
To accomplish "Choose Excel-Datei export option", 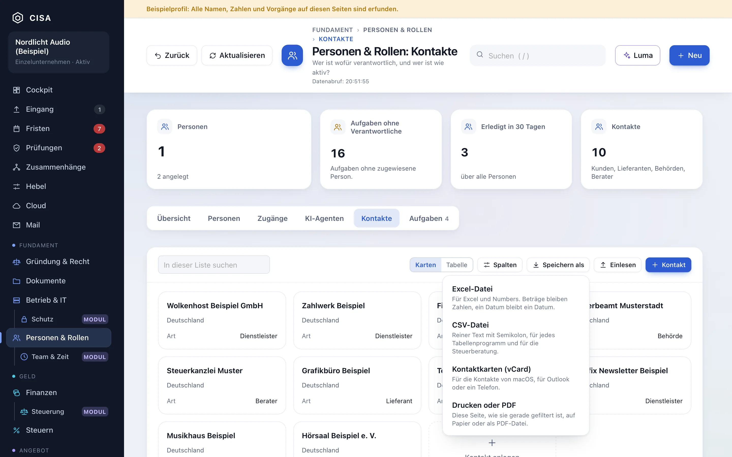I will (x=515, y=298).
